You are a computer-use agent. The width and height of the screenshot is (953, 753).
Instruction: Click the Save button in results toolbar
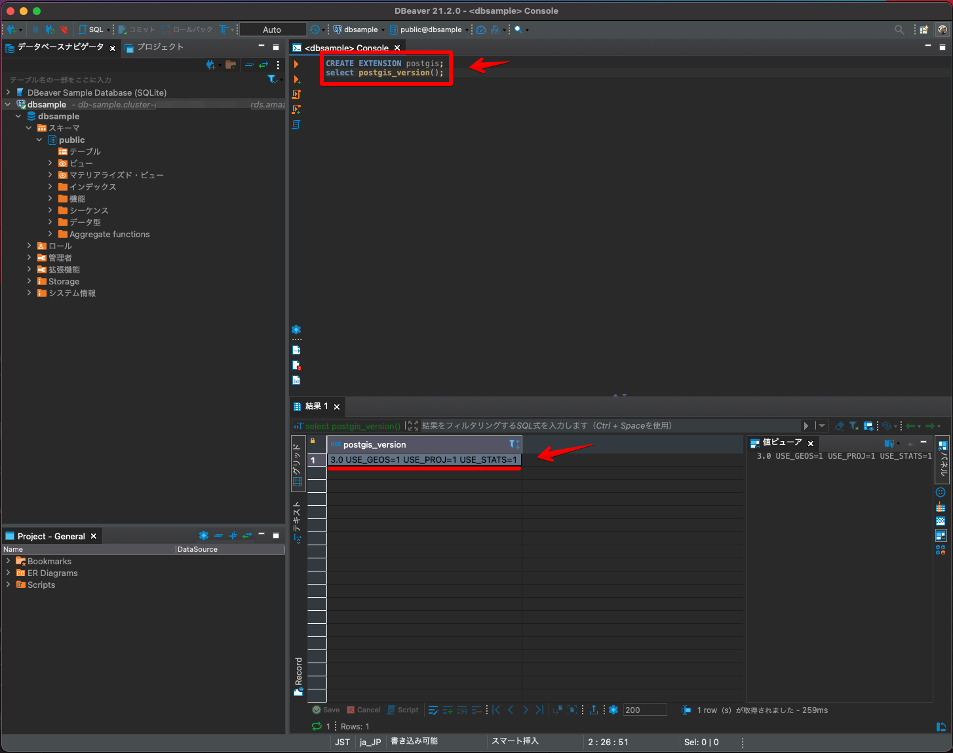click(x=326, y=710)
